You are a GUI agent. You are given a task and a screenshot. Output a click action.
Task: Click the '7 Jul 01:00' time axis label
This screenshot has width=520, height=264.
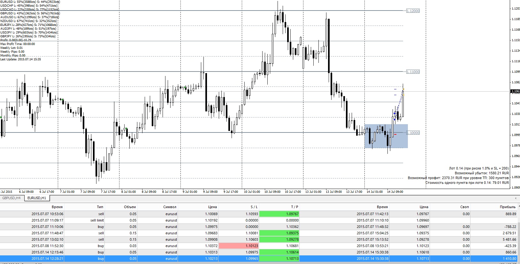point(67,192)
